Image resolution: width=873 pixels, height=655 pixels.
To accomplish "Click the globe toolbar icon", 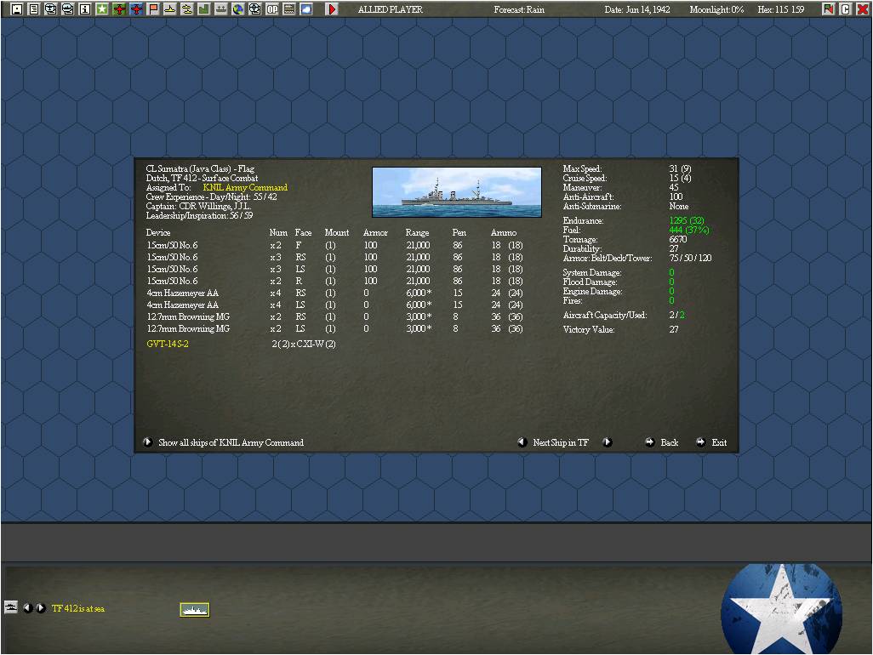I will [237, 9].
